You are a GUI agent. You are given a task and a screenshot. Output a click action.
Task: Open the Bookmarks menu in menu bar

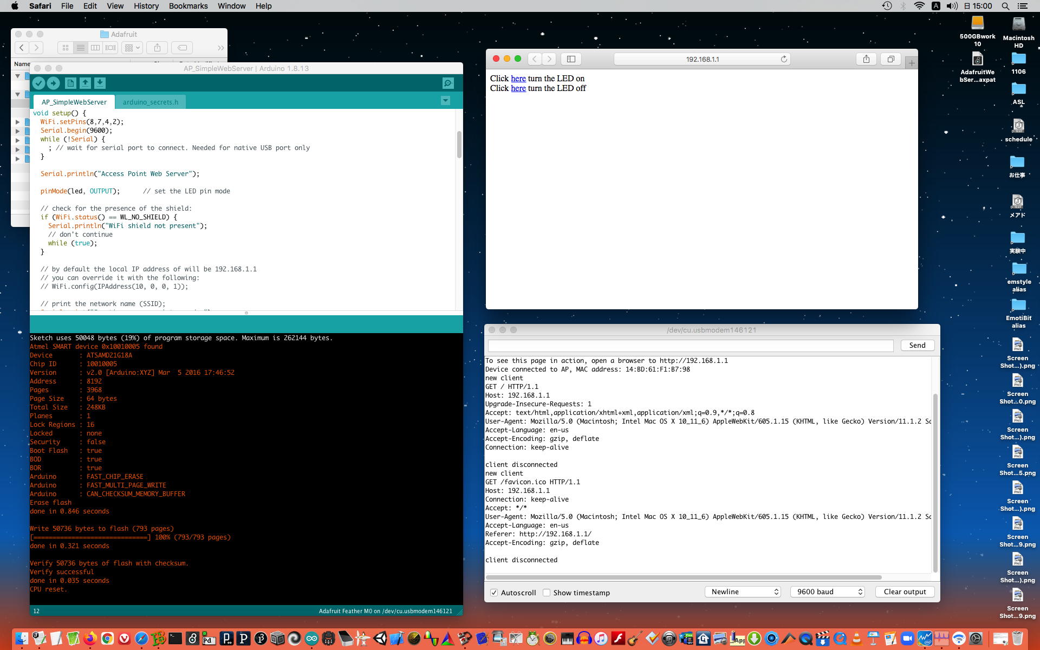click(x=188, y=6)
